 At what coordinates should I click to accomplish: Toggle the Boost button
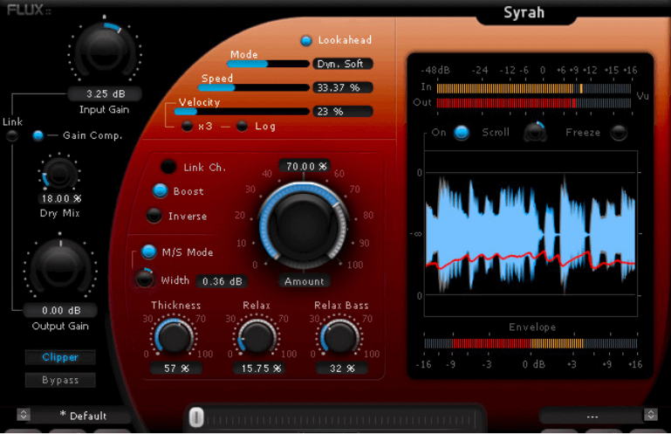pos(160,190)
